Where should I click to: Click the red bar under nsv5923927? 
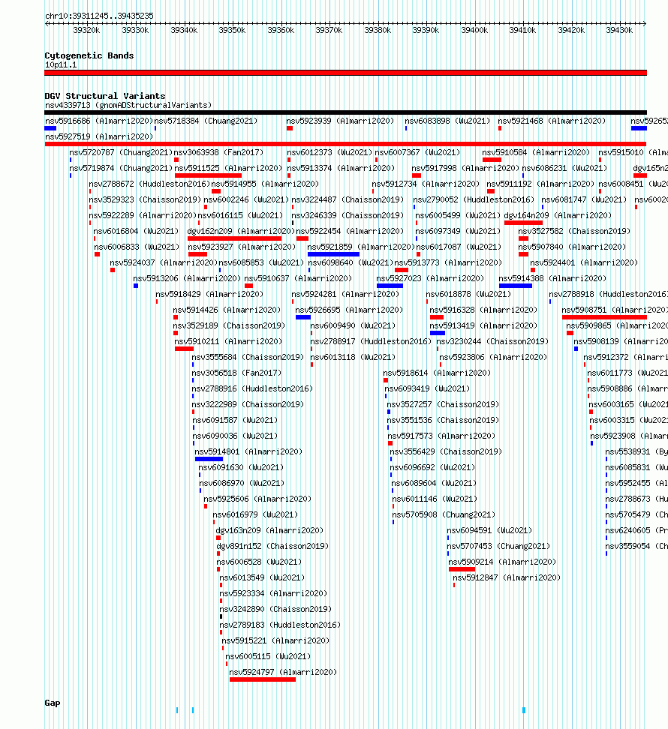197,254
